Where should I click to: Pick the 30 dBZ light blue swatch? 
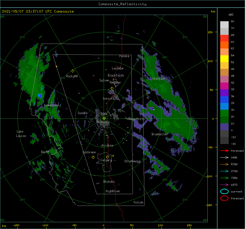224,106
